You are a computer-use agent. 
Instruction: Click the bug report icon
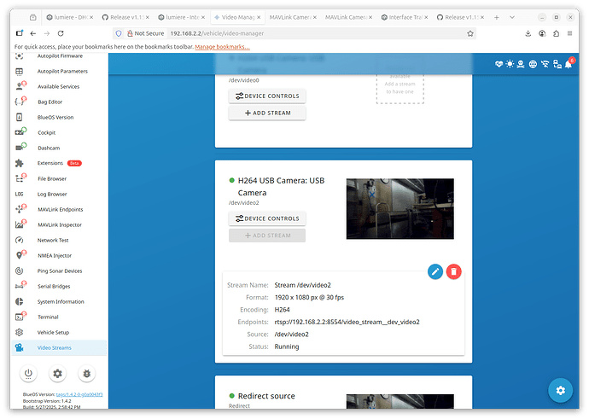coord(87,374)
